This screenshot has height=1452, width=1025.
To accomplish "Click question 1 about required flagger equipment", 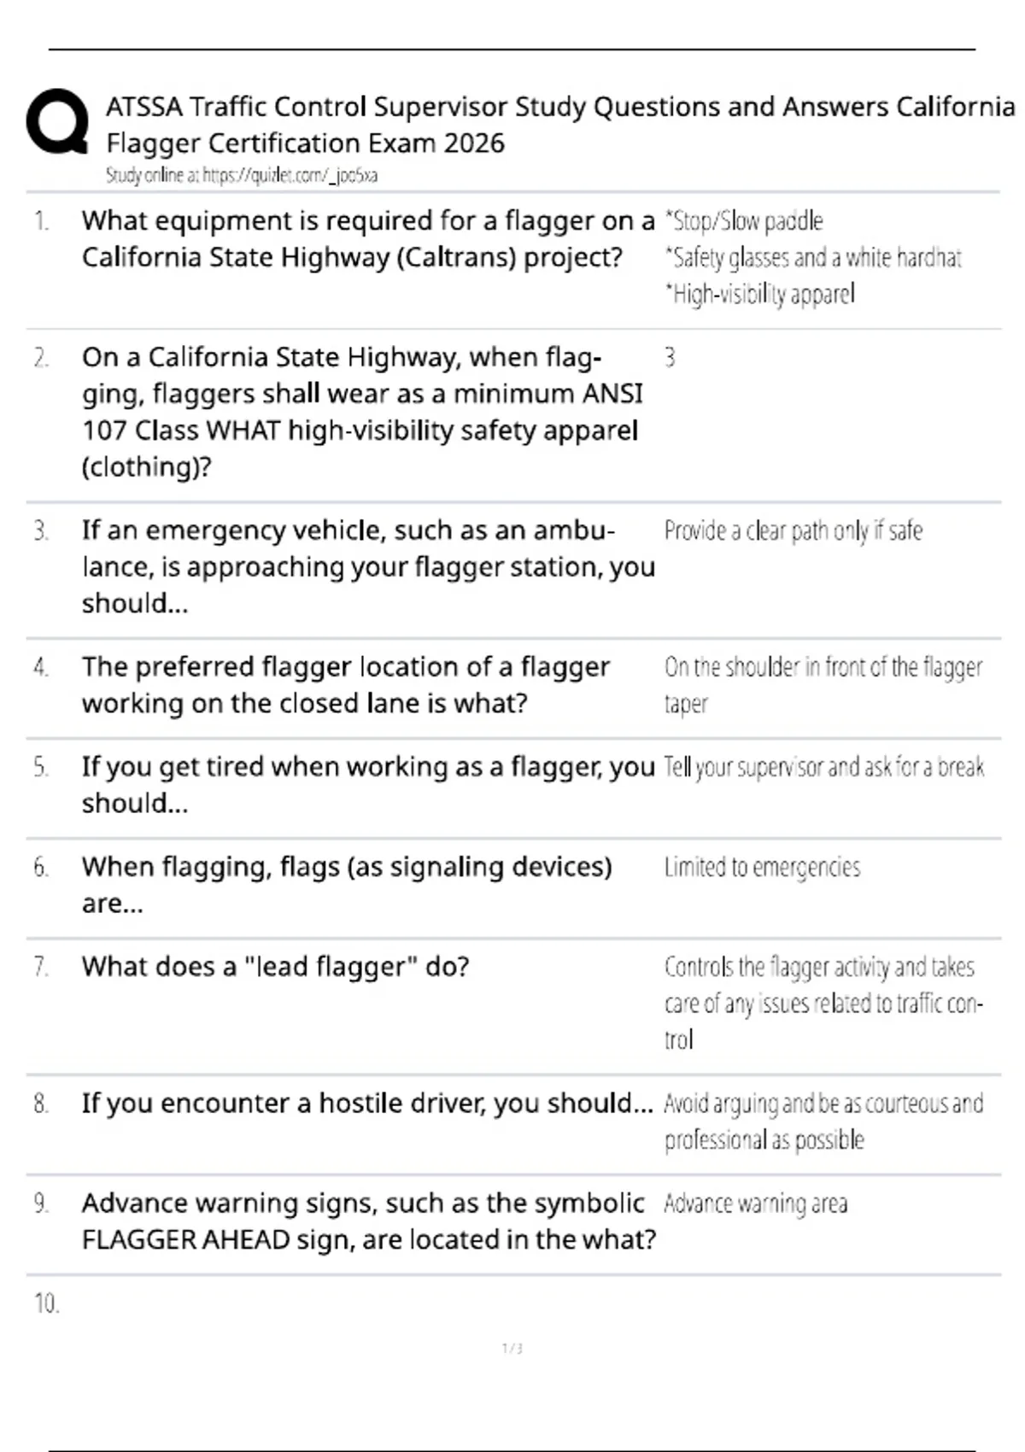I will (x=368, y=239).
